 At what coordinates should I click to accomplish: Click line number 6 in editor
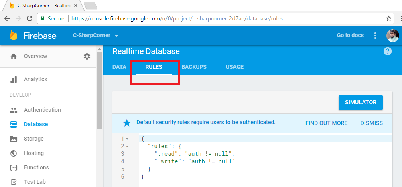(122, 177)
